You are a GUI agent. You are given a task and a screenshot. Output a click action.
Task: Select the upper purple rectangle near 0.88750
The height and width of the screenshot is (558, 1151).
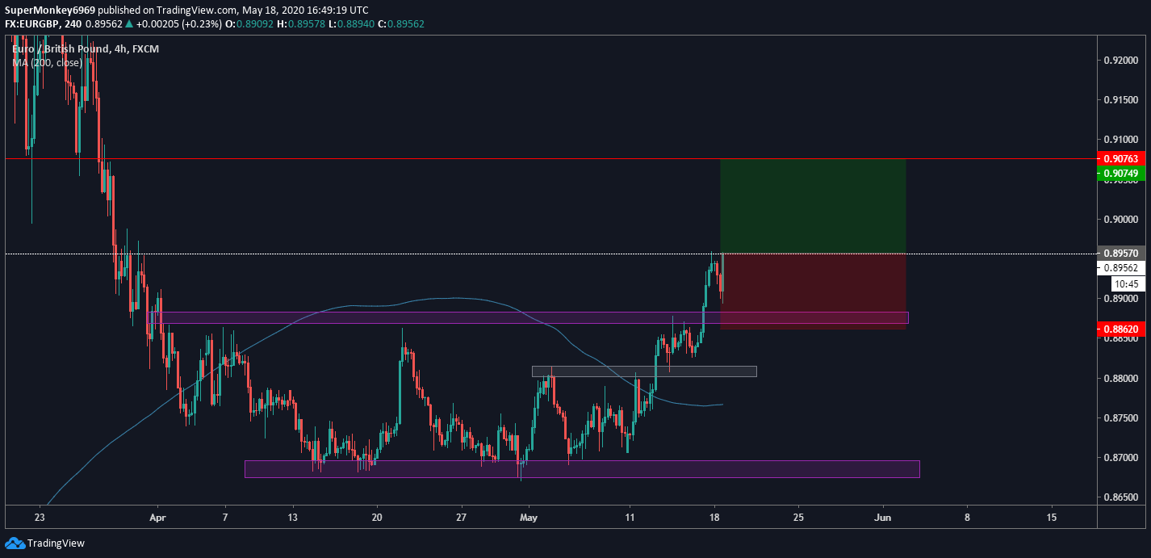click(529, 317)
